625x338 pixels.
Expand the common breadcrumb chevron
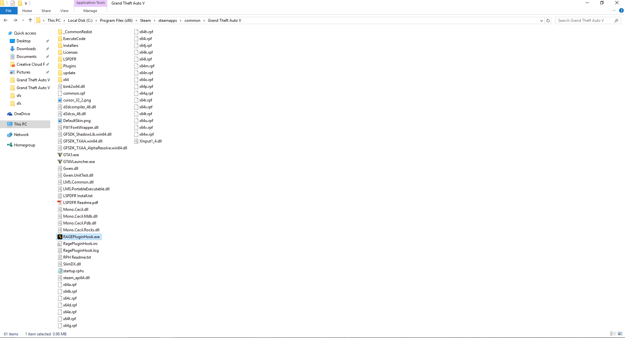tap(204, 20)
